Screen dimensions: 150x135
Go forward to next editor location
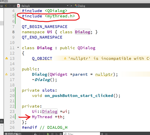click(x=10, y=6)
